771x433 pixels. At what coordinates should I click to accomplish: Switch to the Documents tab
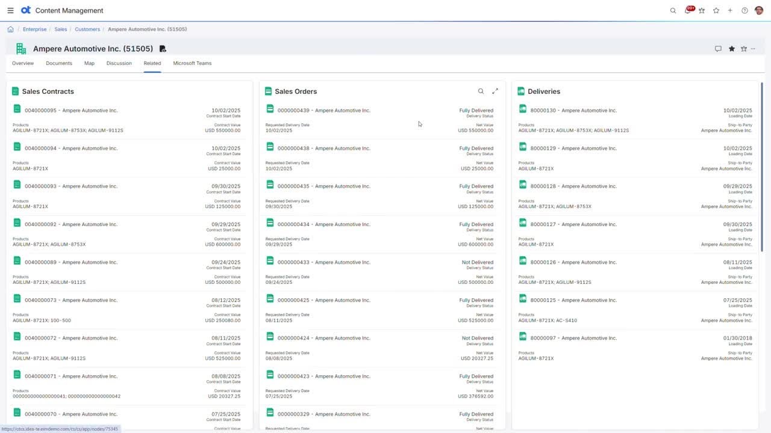pyautogui.click(x=59, y=63)
